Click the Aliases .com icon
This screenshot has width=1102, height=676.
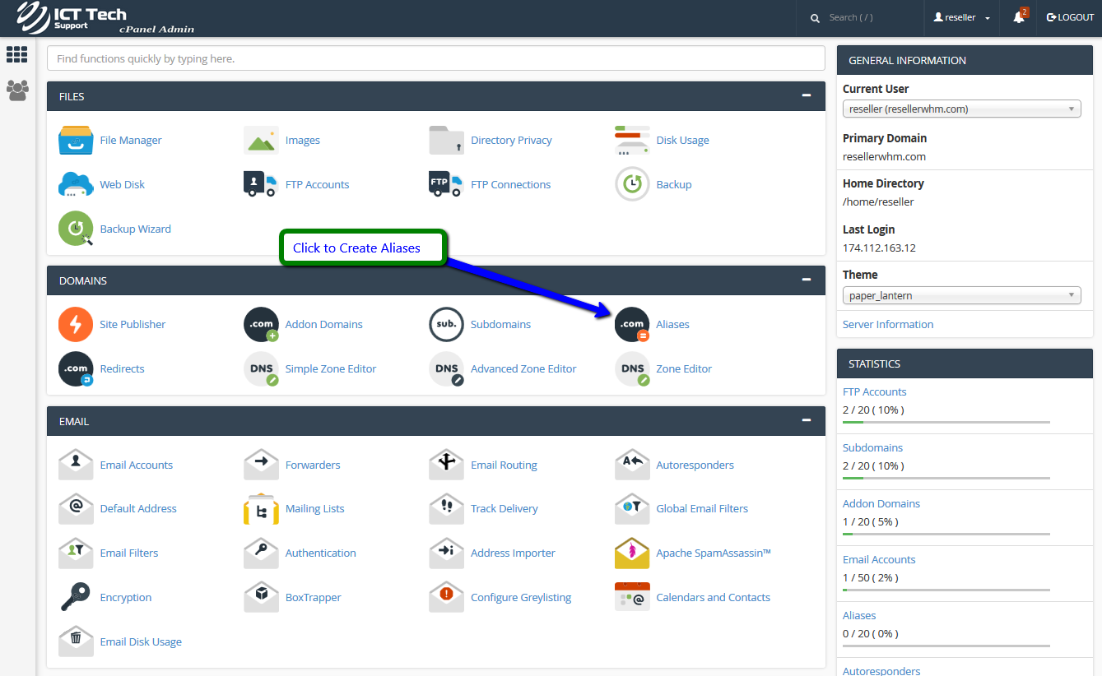(632, 325)
